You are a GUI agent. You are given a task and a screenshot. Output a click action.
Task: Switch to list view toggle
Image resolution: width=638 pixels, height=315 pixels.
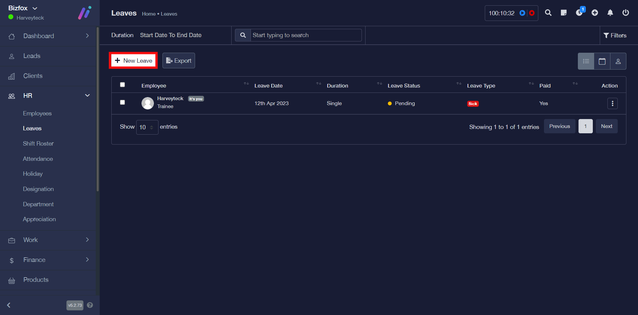pos(586,61)
